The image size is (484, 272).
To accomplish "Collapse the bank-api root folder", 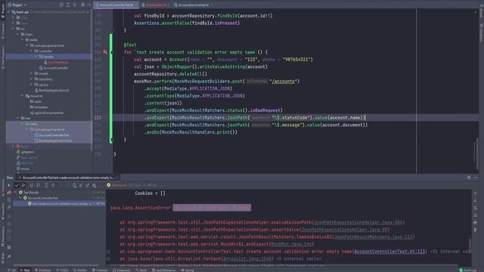I will [9, 12].
